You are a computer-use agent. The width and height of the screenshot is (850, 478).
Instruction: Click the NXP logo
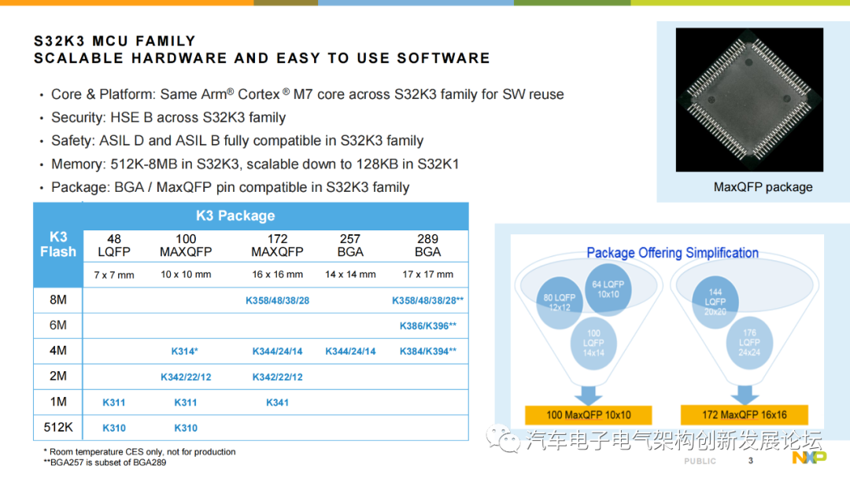click(809, 458)
